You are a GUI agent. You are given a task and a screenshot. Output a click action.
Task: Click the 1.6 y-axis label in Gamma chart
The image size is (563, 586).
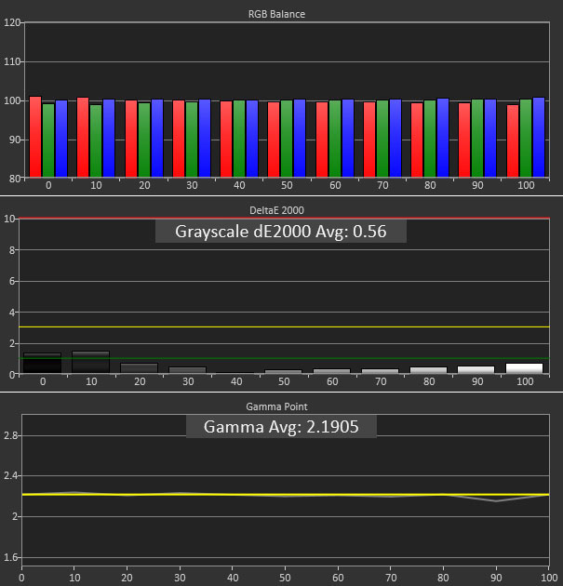tap(10, 557)
